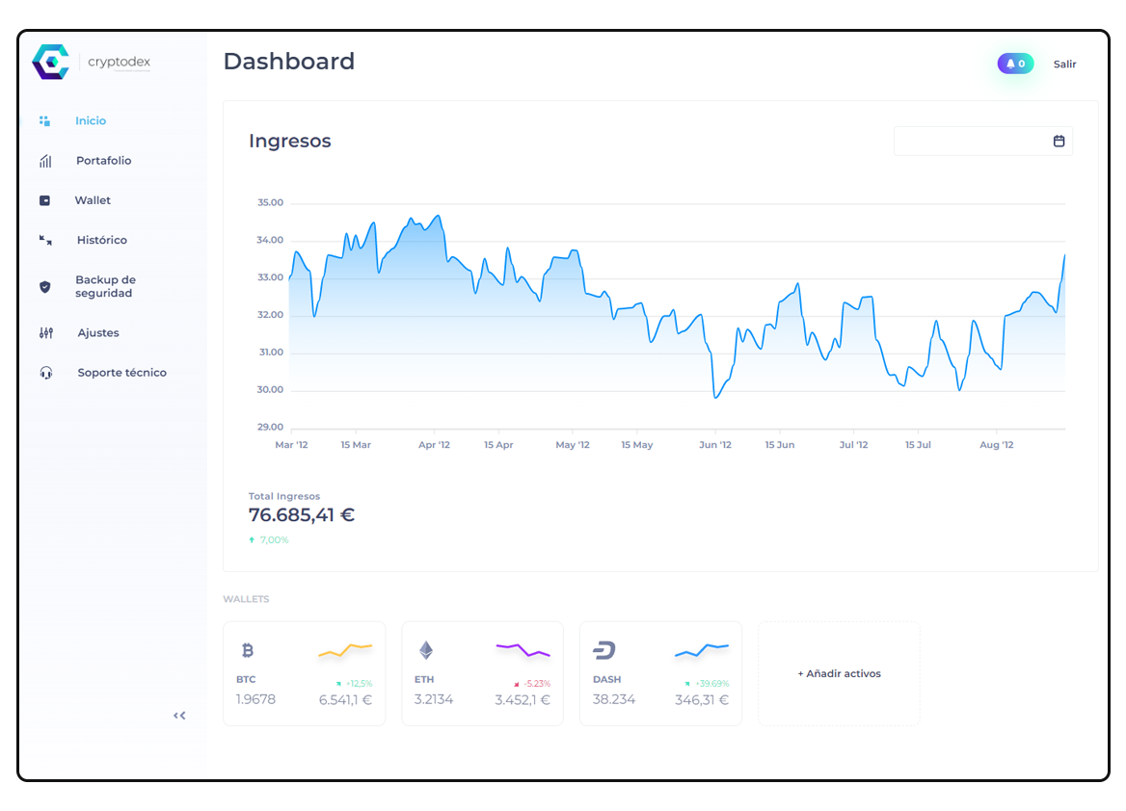
Task: Open the DASH wallet card
Action: pyautogui.click(x=660, y=674)
